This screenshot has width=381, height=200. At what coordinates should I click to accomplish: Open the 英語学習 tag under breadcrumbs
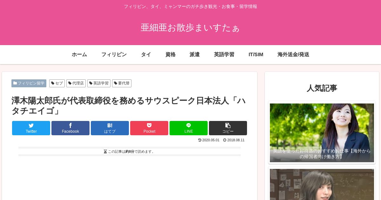click(99, 83)
